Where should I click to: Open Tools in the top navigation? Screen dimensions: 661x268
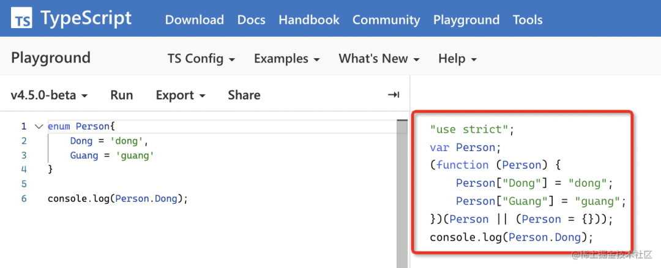click(x=528, y=20)
